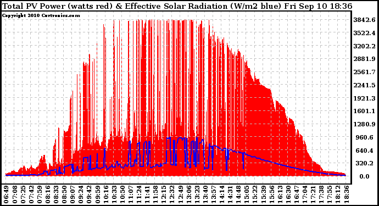This screenshot has width=379, height=206.
Task: Click the x-axis time label 07:08
Action: [x=14, y=194]
